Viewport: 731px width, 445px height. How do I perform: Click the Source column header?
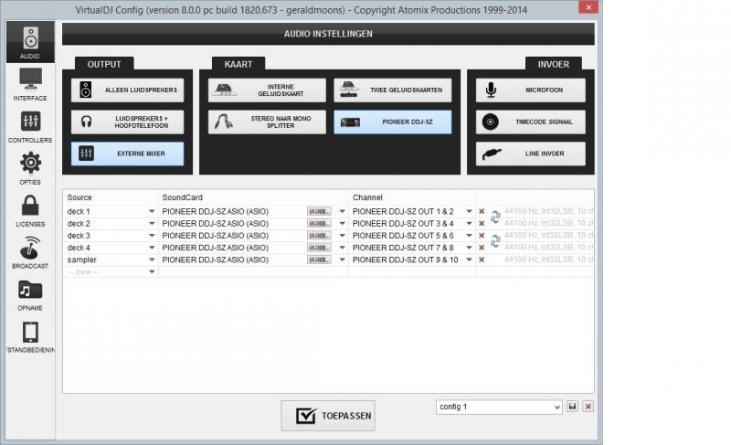point(79,197)
